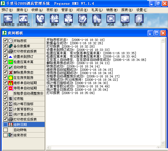Open the 问讯 envelope toolbar icon
The height and width of the screenshot is (151, 168).
111,20
